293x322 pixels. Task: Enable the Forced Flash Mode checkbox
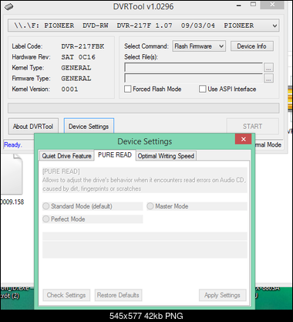tap(128, 89)
